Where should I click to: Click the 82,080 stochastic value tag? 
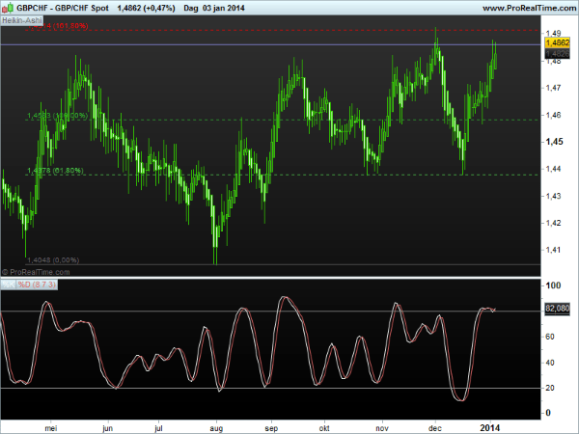[558, 309]
